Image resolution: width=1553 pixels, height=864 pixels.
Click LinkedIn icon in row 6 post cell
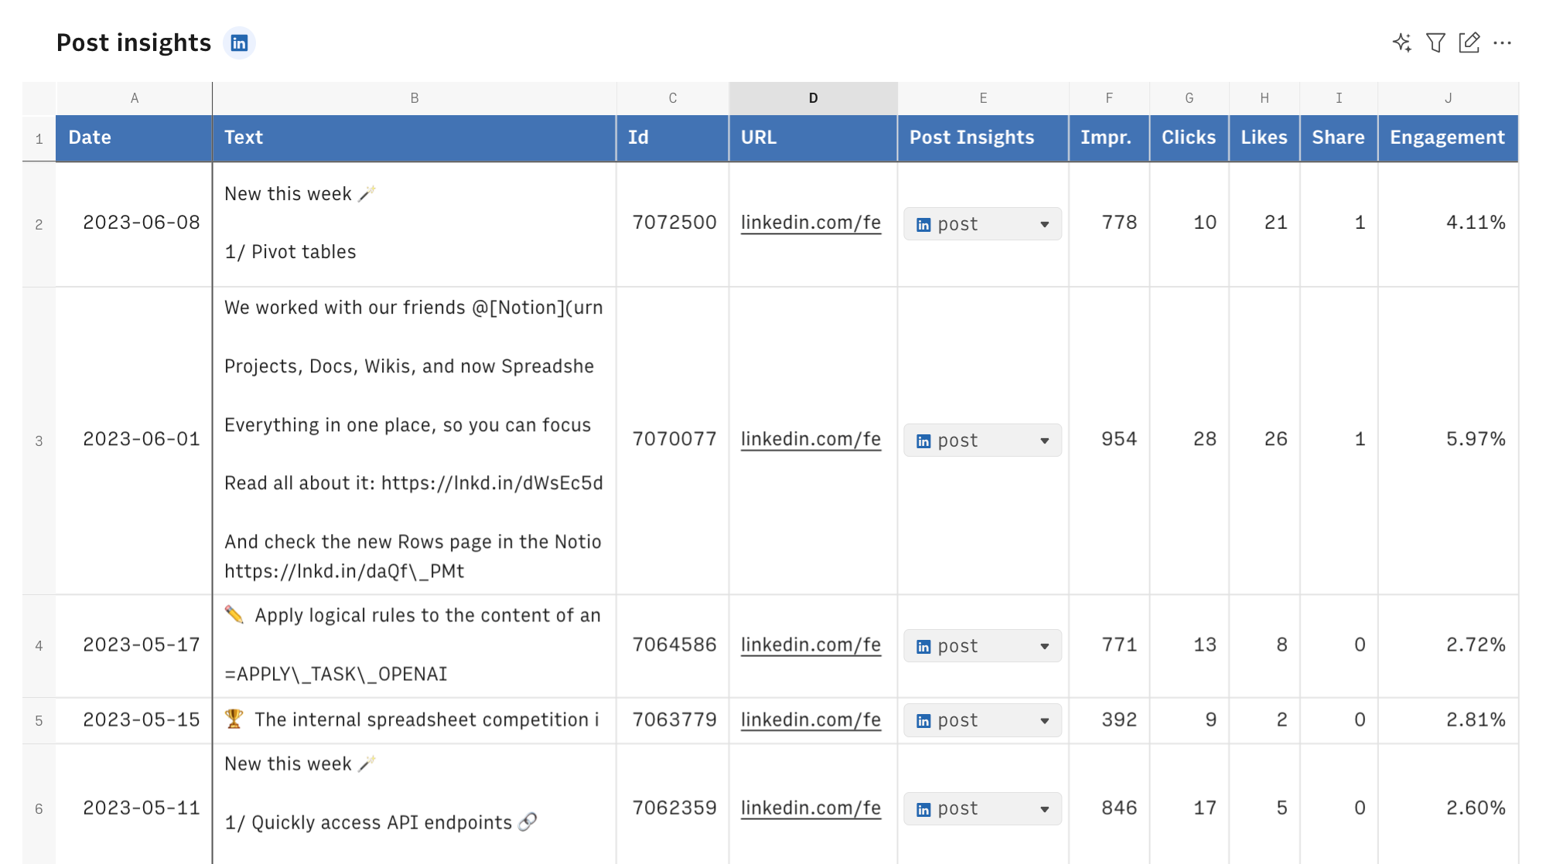click(923, 810)
